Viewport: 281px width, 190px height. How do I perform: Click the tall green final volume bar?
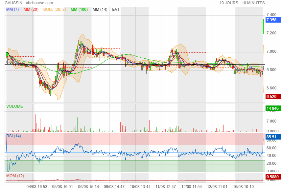point(263,121)
